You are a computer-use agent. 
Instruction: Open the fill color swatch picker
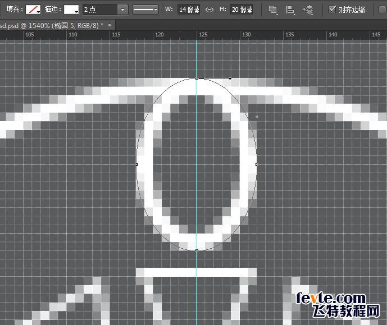coord(34,10)
